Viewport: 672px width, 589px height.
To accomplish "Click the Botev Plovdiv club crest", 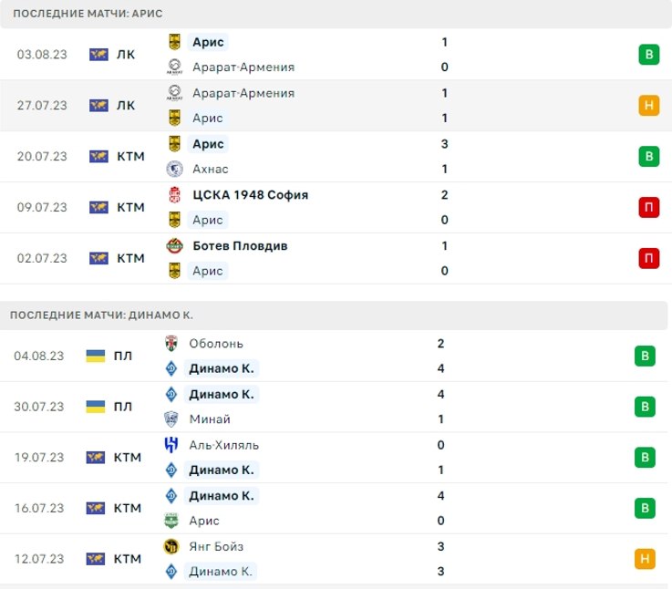I will pos(175,246).
